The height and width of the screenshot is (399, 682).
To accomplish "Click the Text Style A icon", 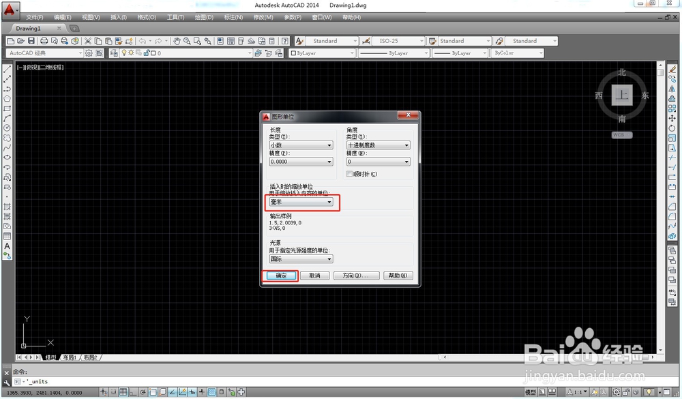I will pos(299,41).
